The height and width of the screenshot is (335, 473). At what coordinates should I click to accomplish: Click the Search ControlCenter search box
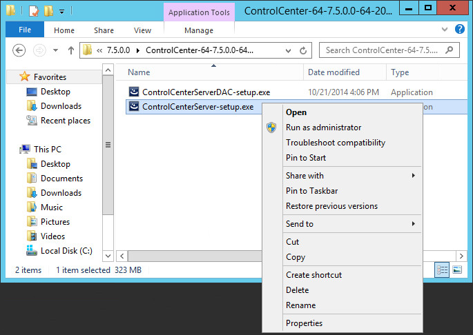point(389,50)
